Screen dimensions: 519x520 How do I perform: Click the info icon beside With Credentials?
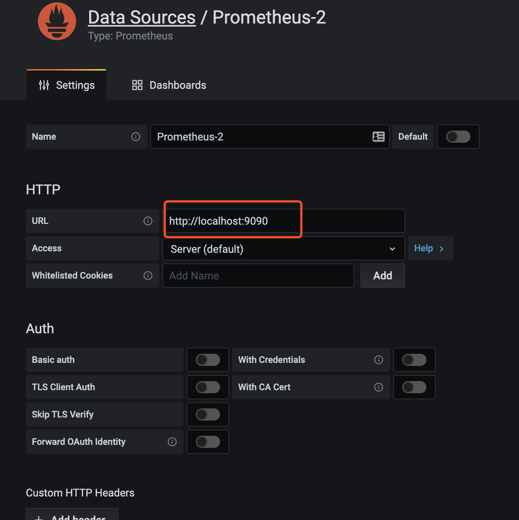[x=379, y=360]
